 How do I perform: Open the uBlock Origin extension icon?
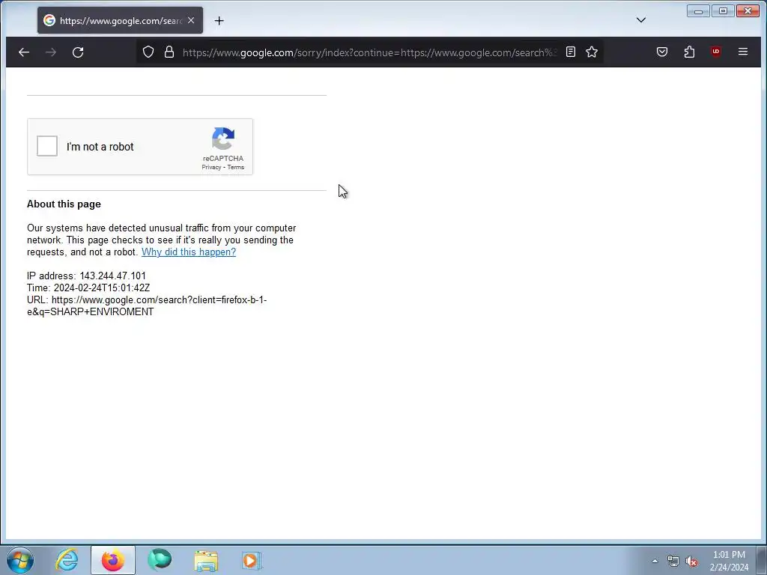click(716, 52)
